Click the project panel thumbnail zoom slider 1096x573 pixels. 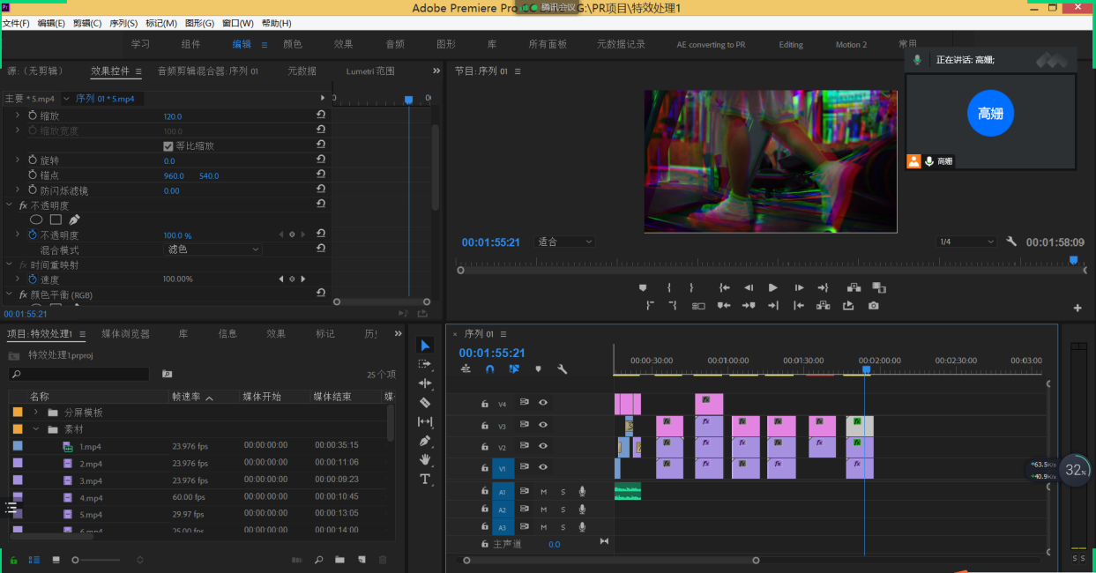[76, 560]
